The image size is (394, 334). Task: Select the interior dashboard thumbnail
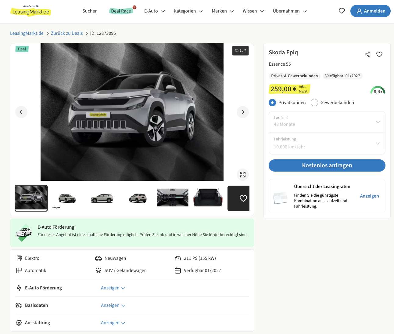(173, 198)
